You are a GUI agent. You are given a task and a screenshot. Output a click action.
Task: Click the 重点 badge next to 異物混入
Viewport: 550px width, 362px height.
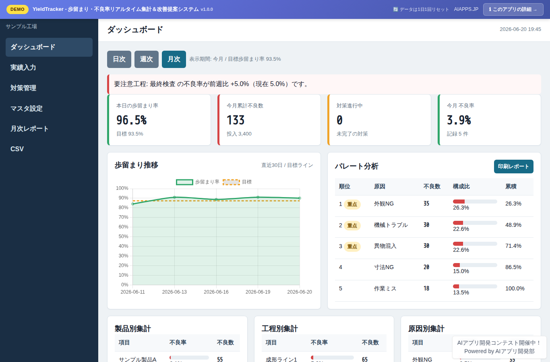click(x=352, y=247)
